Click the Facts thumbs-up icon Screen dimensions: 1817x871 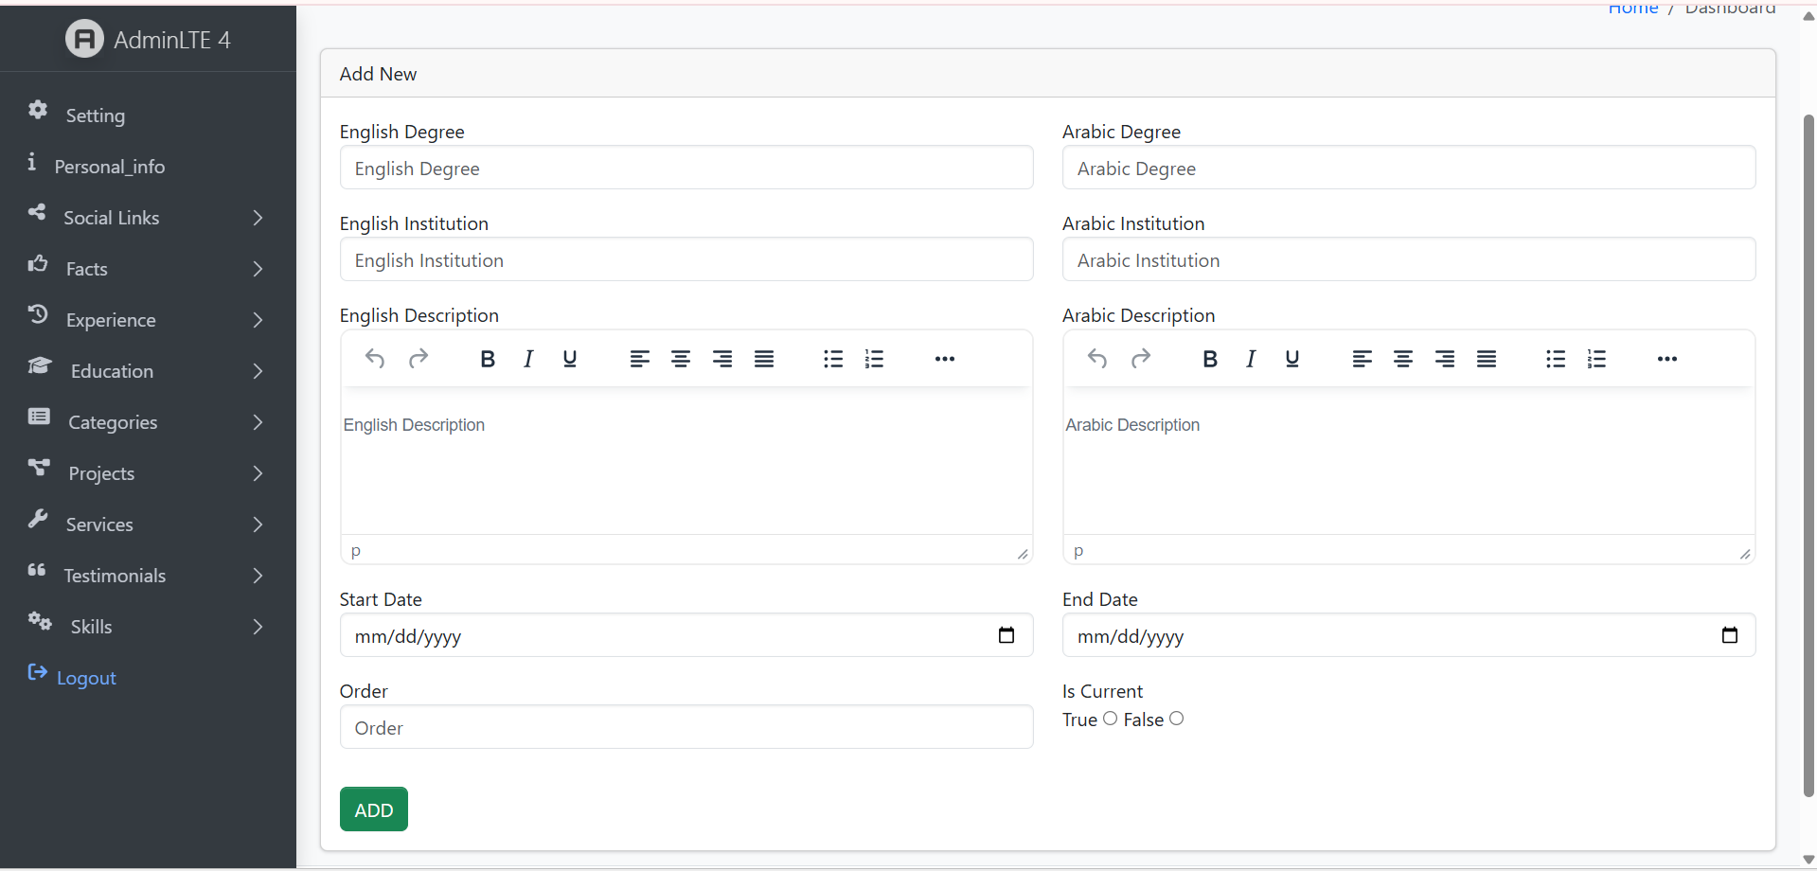tap(38, 262)
